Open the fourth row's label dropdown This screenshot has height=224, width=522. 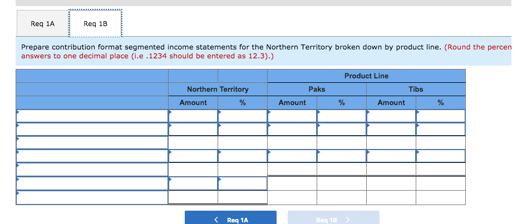click(92, 156)
